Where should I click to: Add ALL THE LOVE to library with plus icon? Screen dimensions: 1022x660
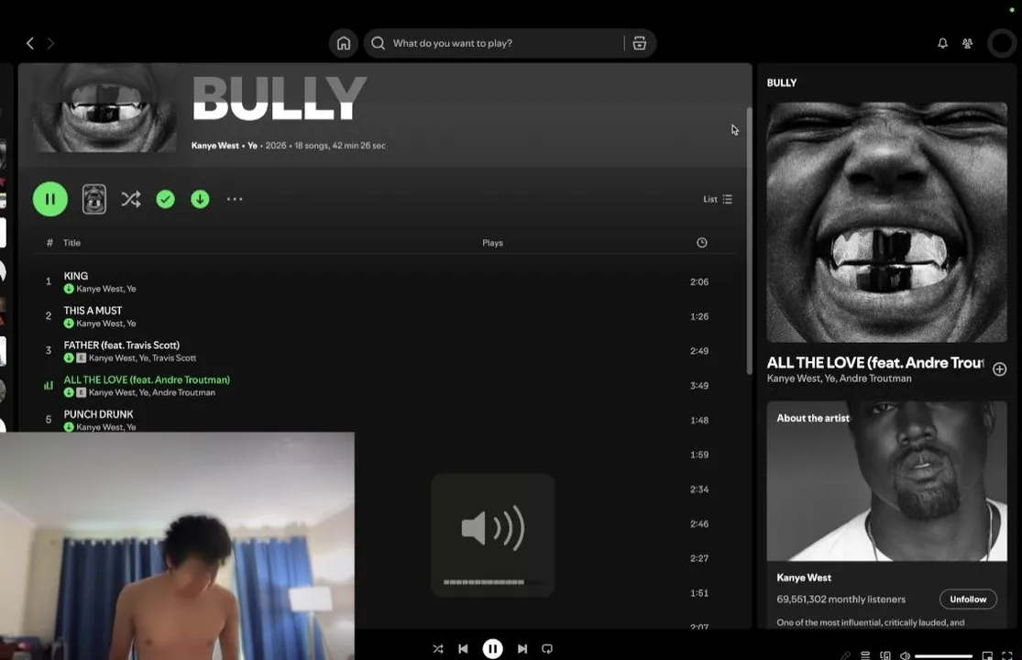pos(999,369)
